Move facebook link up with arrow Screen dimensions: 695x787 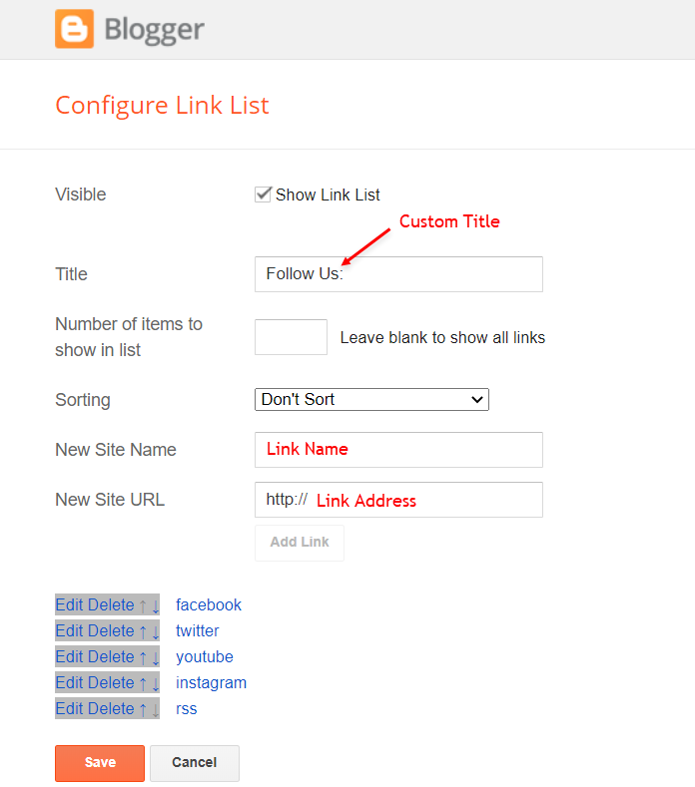point(143,605)
